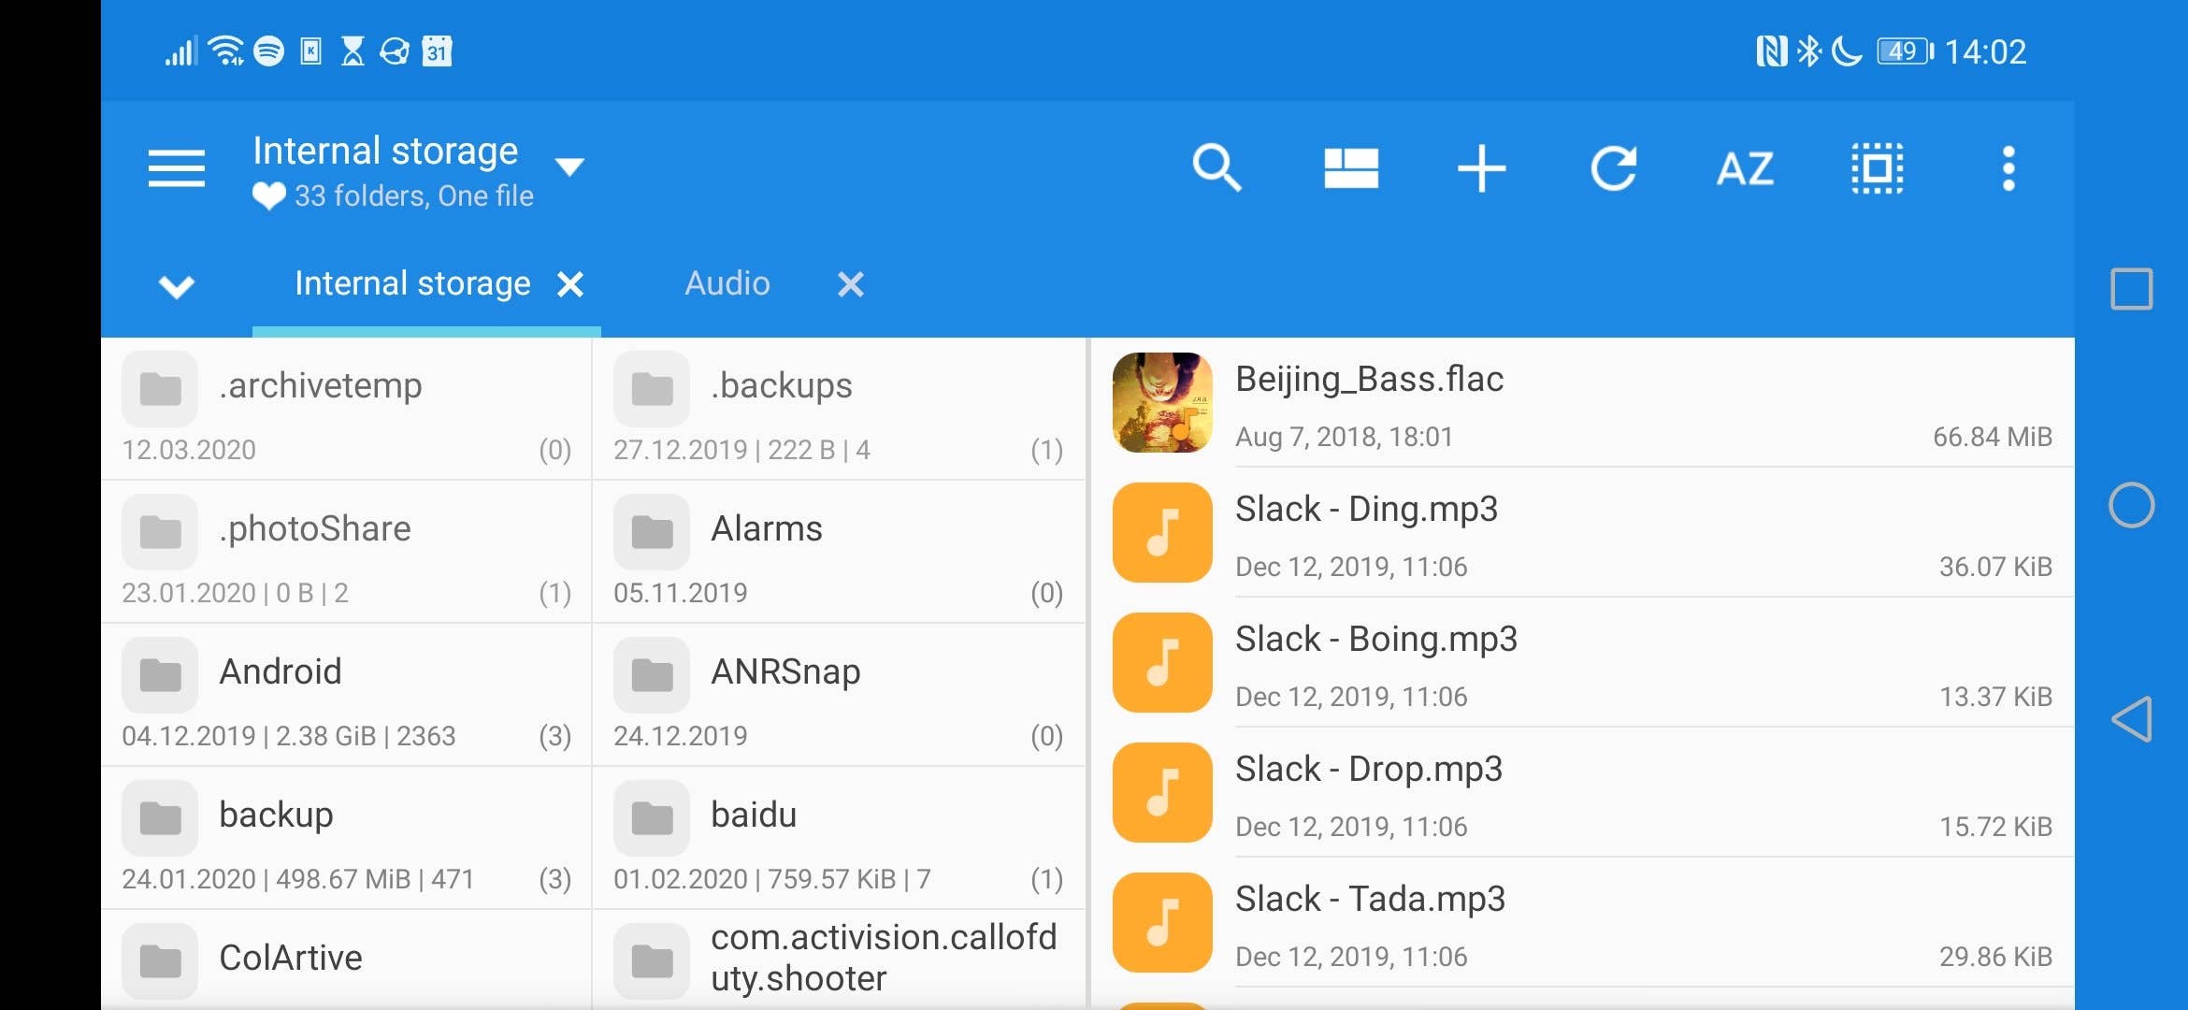This screenshot has width=2188, height=1010.
Task: Activate multi-select mode icon
Action: pyautogui.click(x=1878, y=169)
